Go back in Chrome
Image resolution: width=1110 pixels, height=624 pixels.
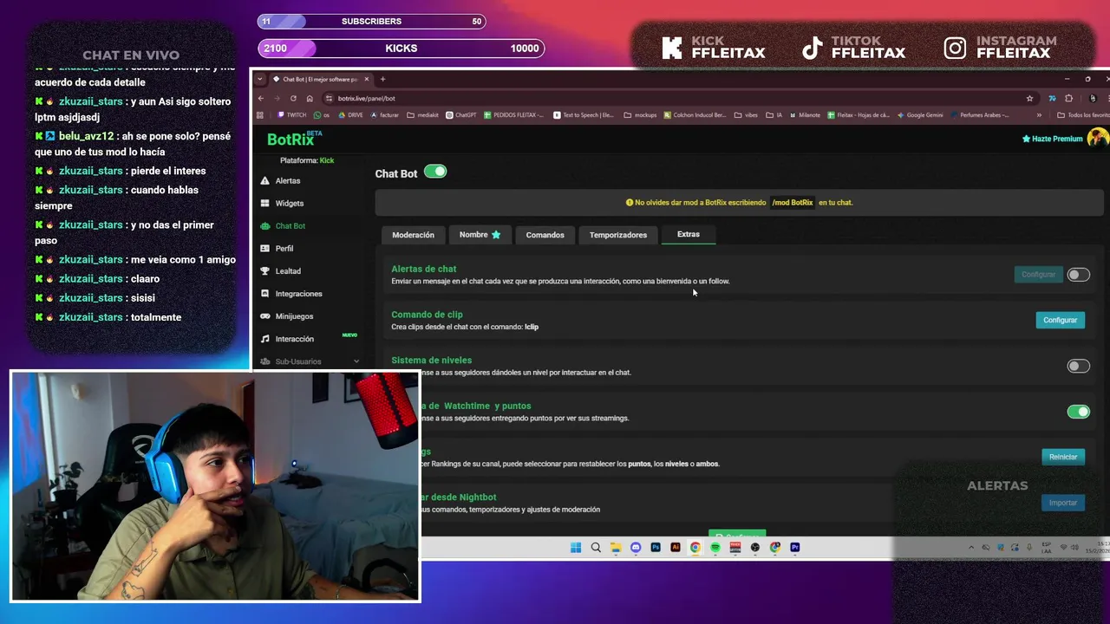tap(261, 98)
